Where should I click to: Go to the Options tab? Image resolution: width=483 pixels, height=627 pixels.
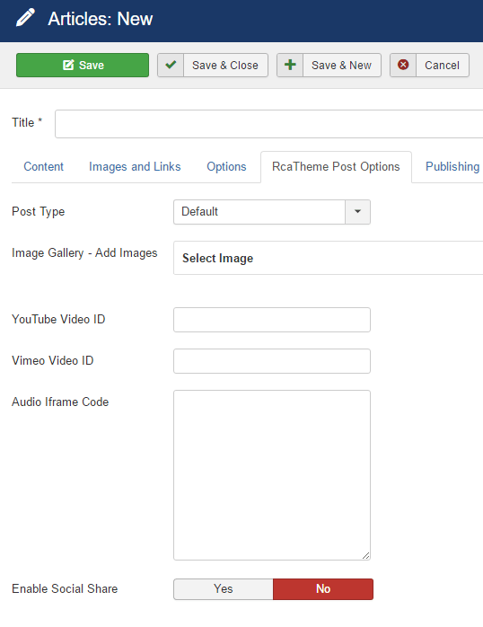(226, 166)
